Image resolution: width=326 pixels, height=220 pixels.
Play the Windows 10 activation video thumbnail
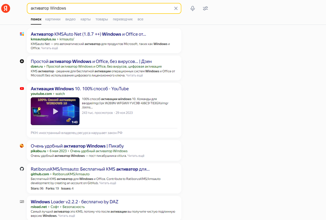[x=55, y=111]
